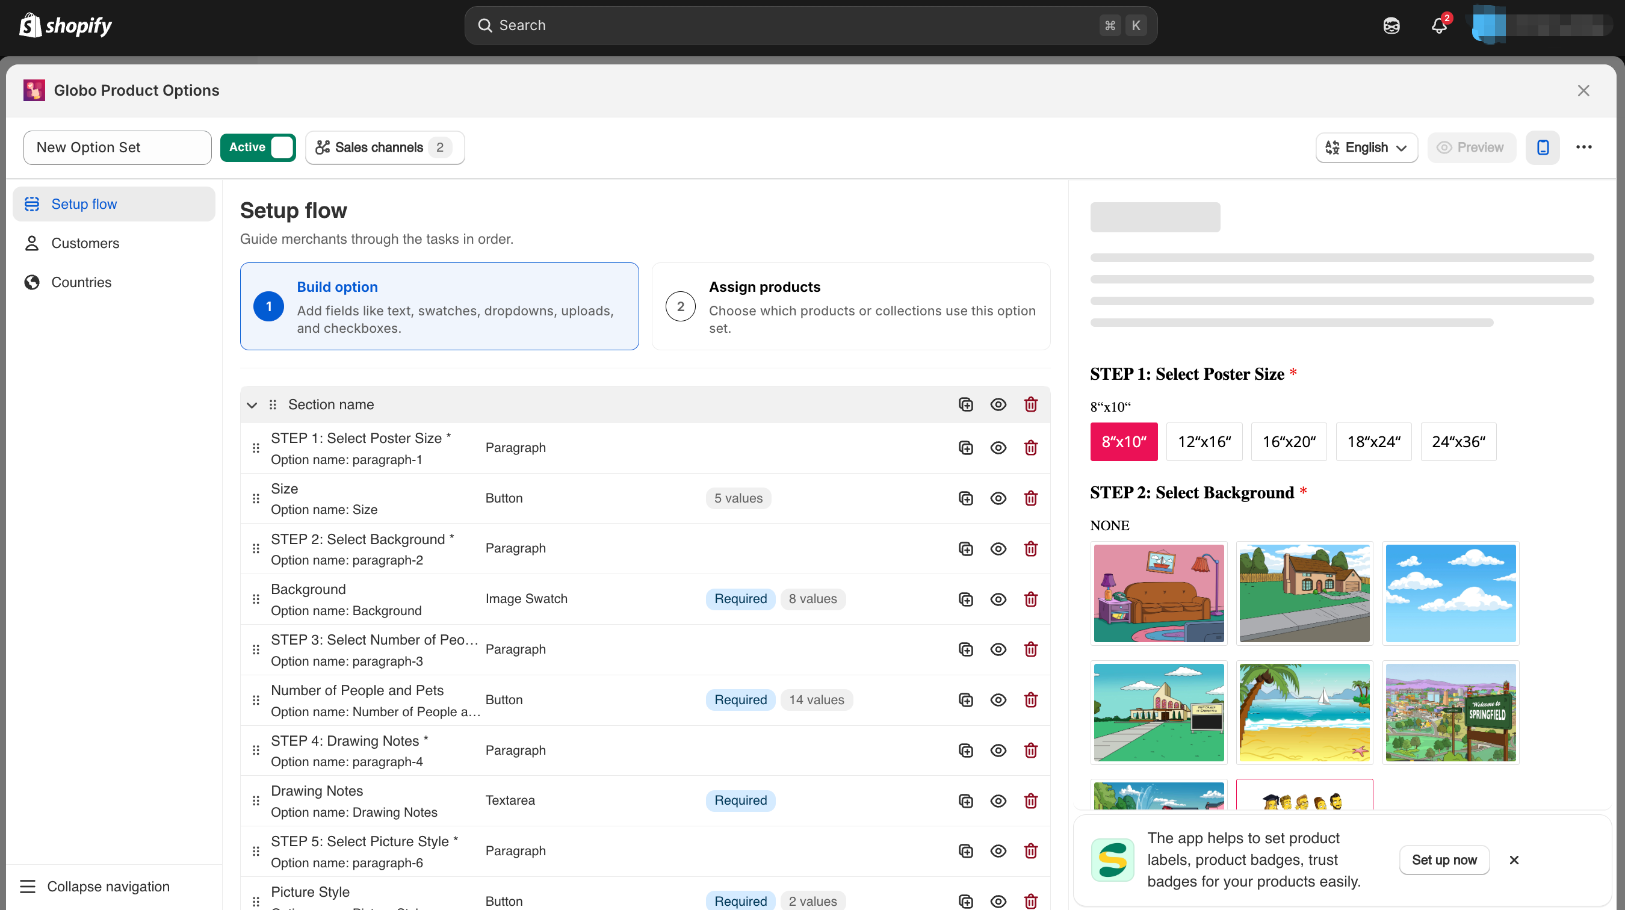Toggle visibility of the Background swatch option
The image size is (1625, 910).
(998, 599)
